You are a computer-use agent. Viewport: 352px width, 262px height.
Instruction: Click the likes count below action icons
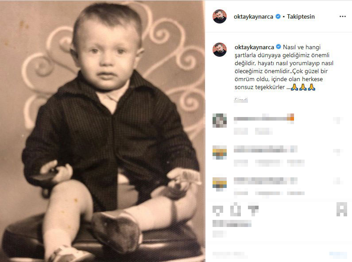point(232,223)
